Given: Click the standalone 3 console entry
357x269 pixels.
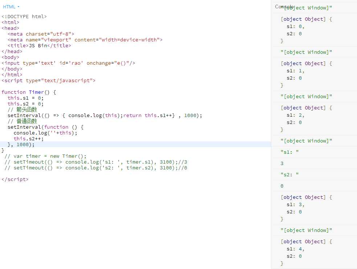Looking at the screenshot, I should (282, 163).
